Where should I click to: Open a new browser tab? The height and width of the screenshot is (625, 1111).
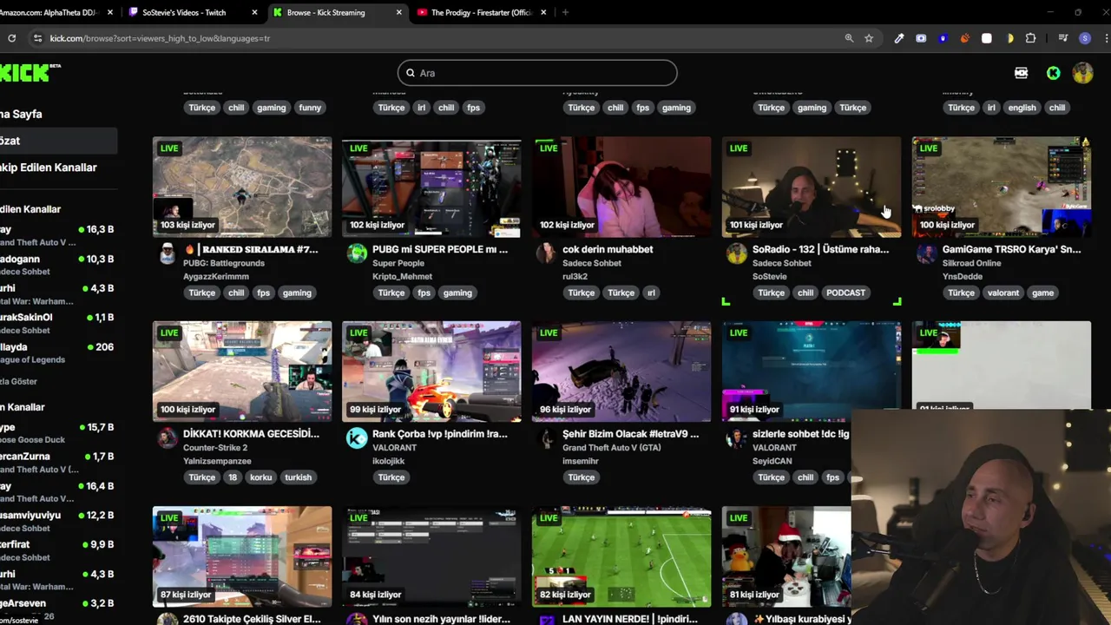(x=565, y=12)
